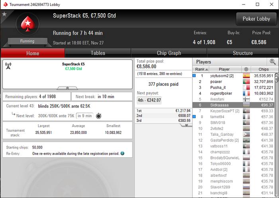Click the Players panel heading
Image resolution: width=279 pixels, height=198 pixels.
pos(204,62)
